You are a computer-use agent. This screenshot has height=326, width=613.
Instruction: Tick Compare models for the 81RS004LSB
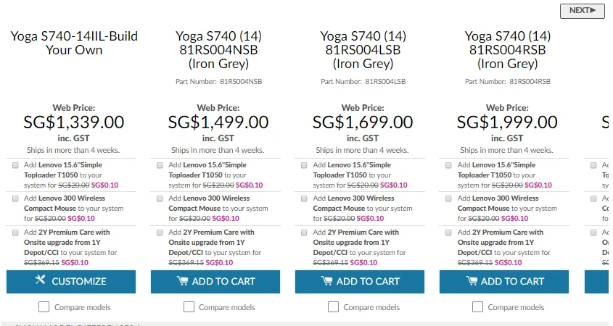tap(334, 307)
